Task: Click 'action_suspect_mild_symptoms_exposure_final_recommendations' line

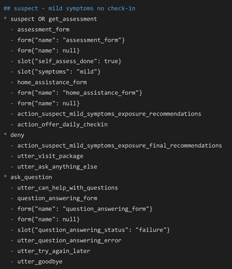Action: (116, 146)
